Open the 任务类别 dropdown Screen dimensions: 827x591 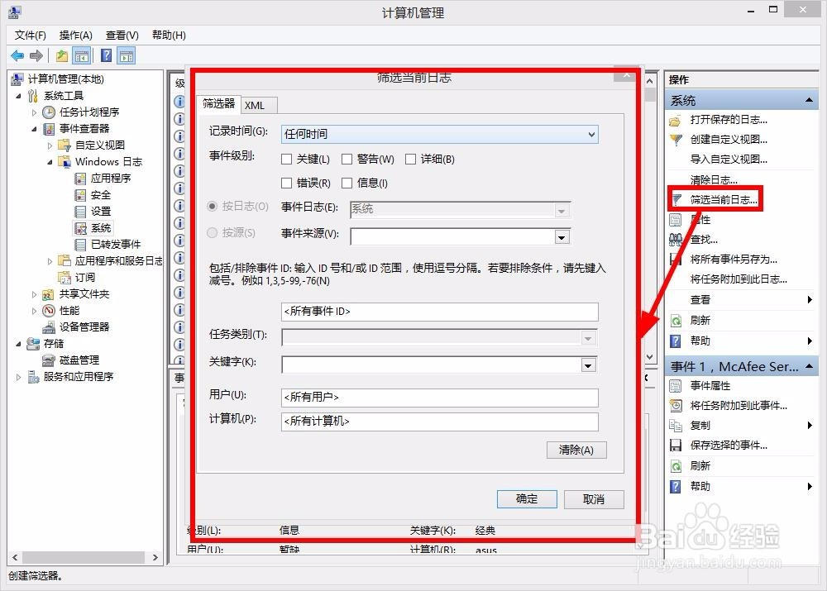point(588,338)
